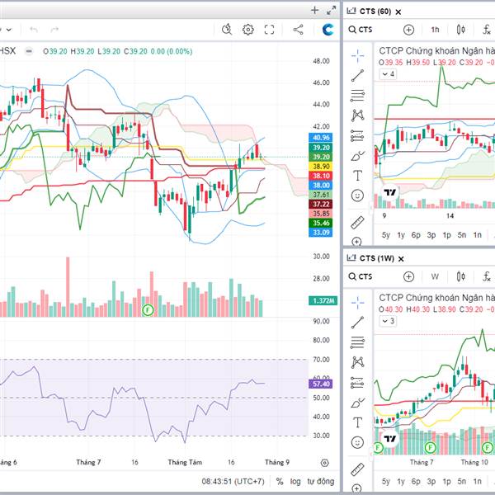Select the crosshair cursor tool in CTS (60) panel
Viewport: 495px width, 495px height.
[x=357, y=56]
